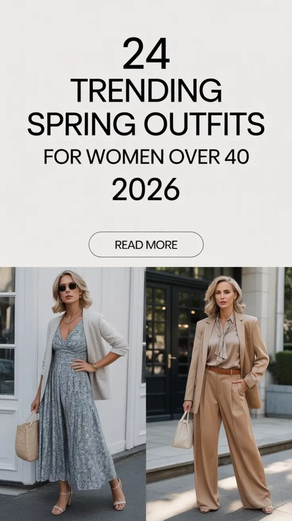Image resolution: width=292 pixels, height=521 pixels.
Task: Click the large "24" number heading
Action: (146, 54)
